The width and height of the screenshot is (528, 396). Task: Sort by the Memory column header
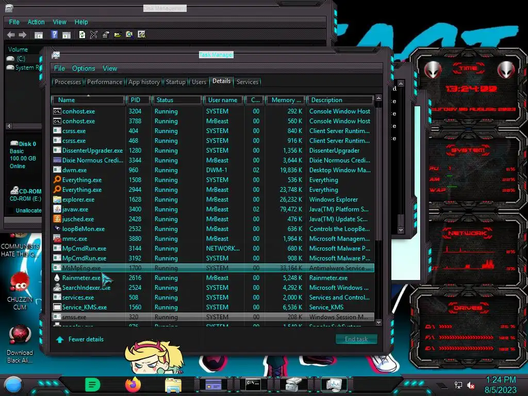point(286,100)
